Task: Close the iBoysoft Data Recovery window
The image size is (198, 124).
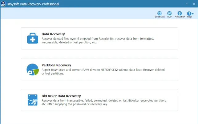Action: click(194, 4)
